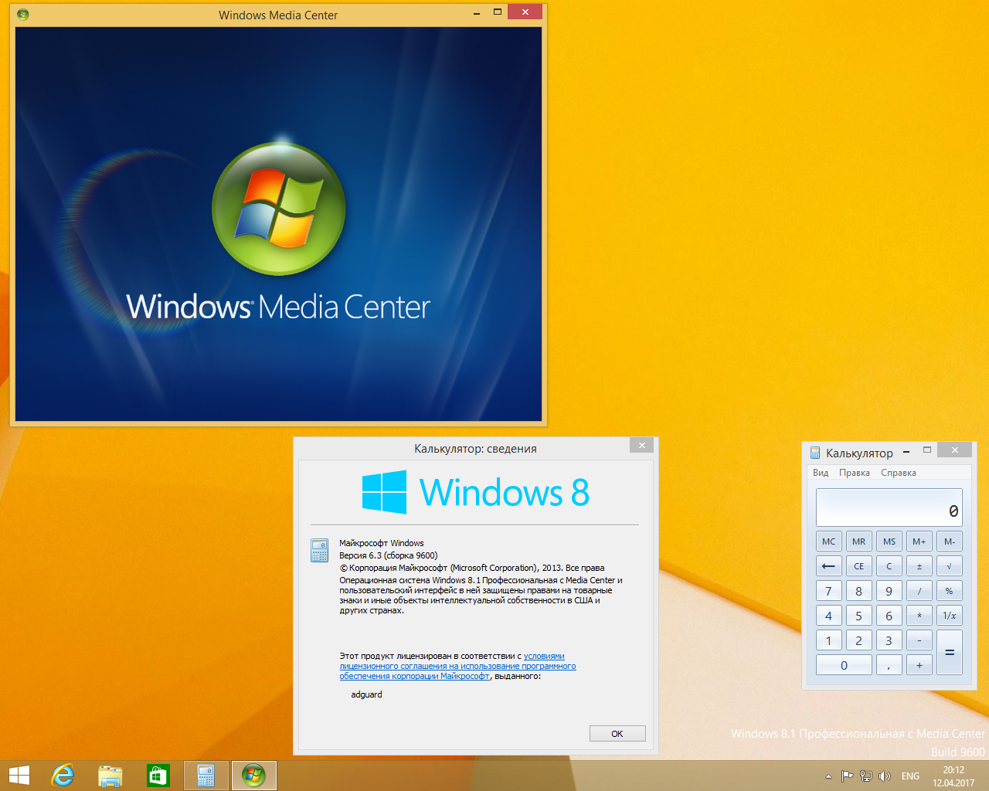Click the 1/x reciprocal key

point(950,616)
